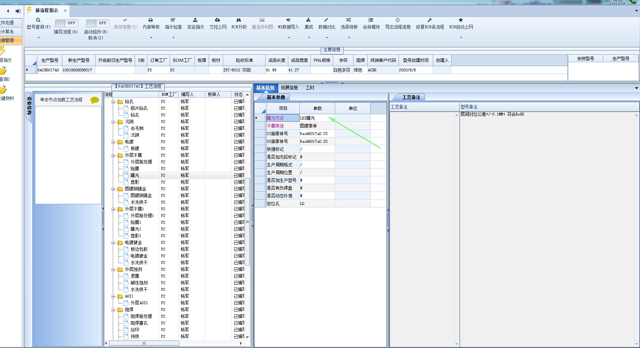Viewport: 640px width, 348px height.
Task: Click the 导出流程信息 smiley icon
Action: coord(397,20)
